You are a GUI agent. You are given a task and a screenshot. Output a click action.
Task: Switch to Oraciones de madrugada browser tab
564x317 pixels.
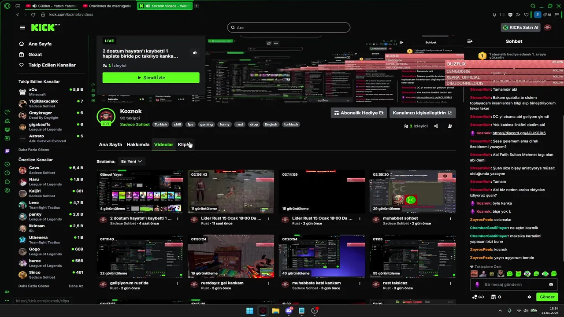click(107, 6)
